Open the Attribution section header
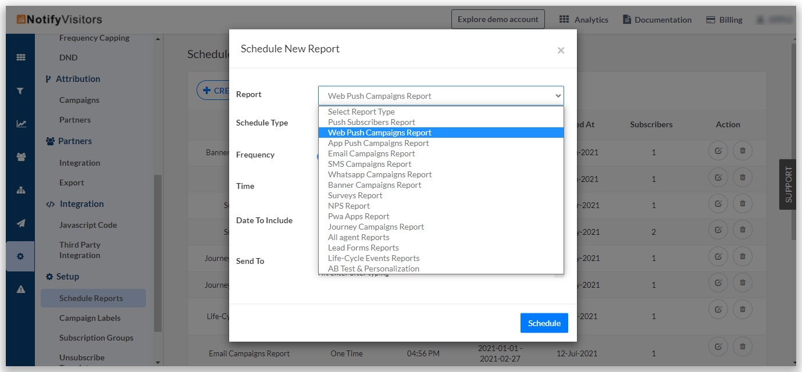802x372 pixels. 73,79
